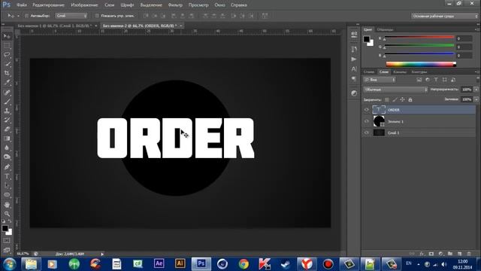481x271 pixels.
Task: Hide the ORDER text layer
Action: click(366, 110)
